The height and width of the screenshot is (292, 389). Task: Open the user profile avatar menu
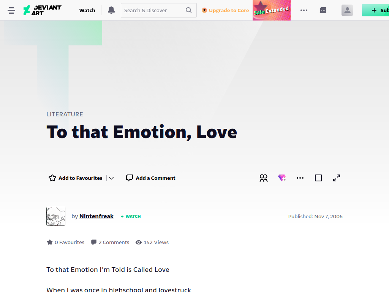(347, 10)
